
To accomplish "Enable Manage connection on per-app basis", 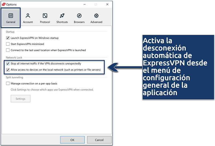I will (8, 84).
